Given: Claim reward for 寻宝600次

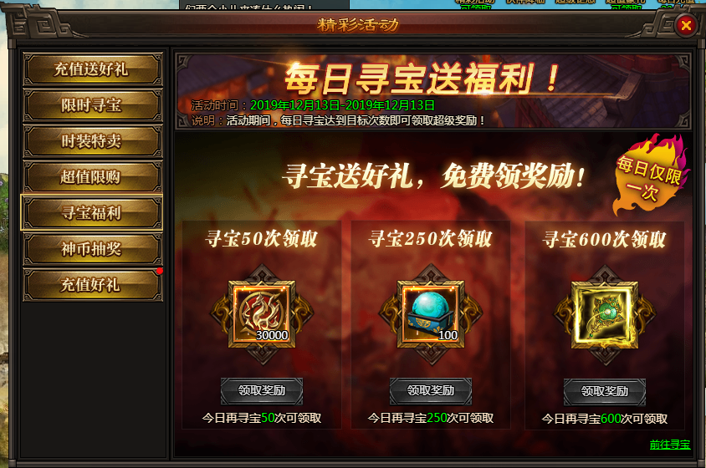Looking at the screenshot, I should pos(604,391).
